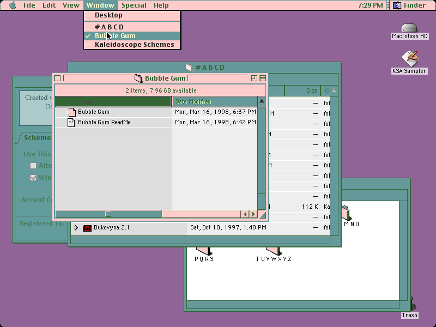Sort Bubble Gum window by Date Modified
This screenshot has width=436, height=327.
point(215,102)
